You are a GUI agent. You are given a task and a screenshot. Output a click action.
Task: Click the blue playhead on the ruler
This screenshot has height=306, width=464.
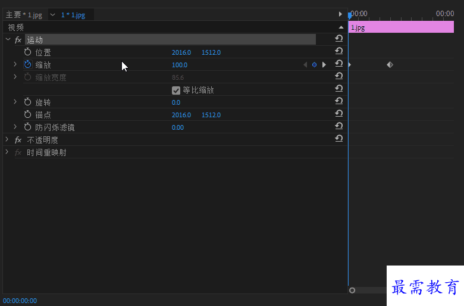click(349, 15)
